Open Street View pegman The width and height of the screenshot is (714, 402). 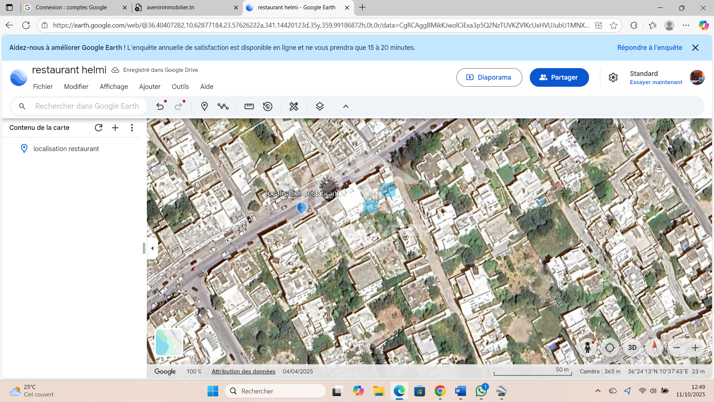click(x=588, y=348)
